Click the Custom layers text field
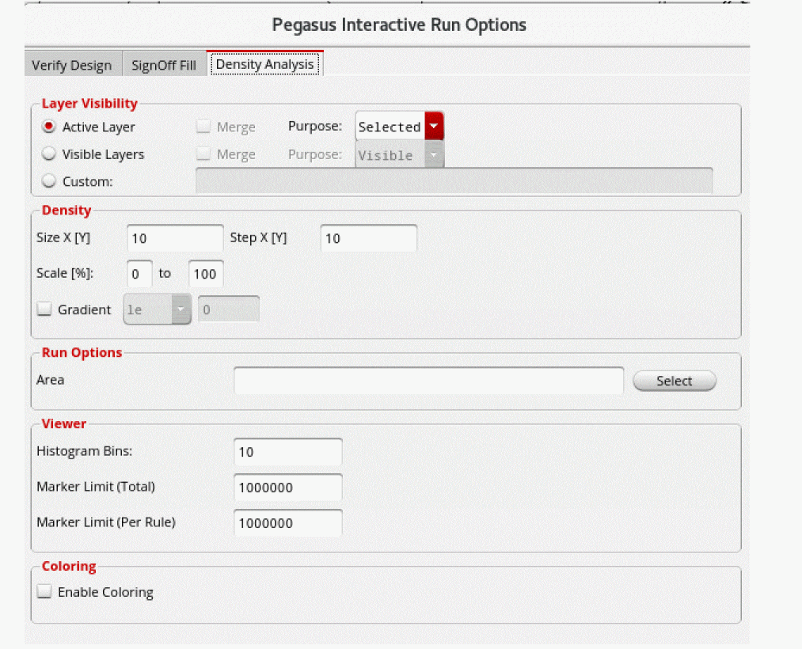This screenshot has height=649, width=802. point(454,180)
